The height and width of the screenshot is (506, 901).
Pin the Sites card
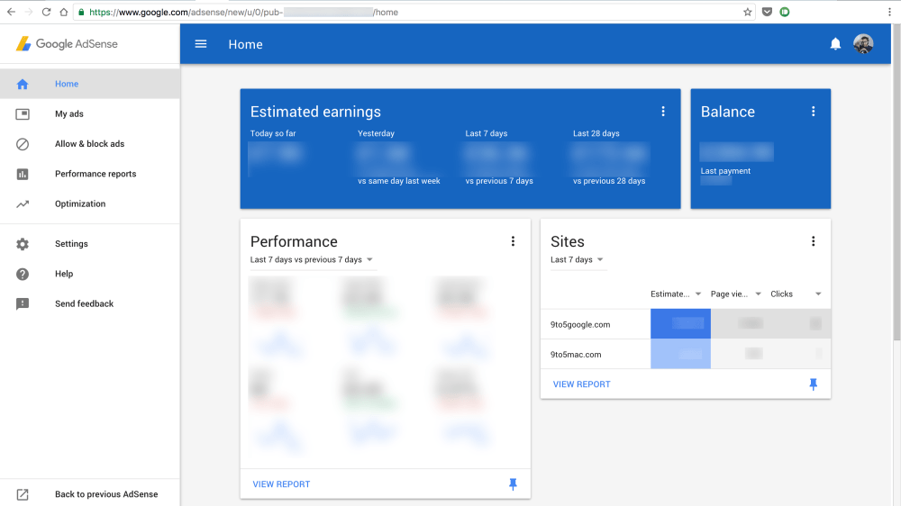tap(813, 384)
